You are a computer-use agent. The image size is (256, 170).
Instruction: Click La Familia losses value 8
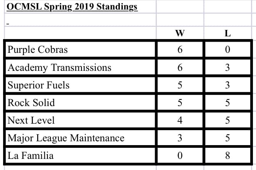tap(228, 155)
